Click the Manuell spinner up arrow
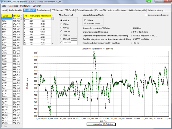The height and width of the screenshot is (129, 172). (x=74, y=38)
